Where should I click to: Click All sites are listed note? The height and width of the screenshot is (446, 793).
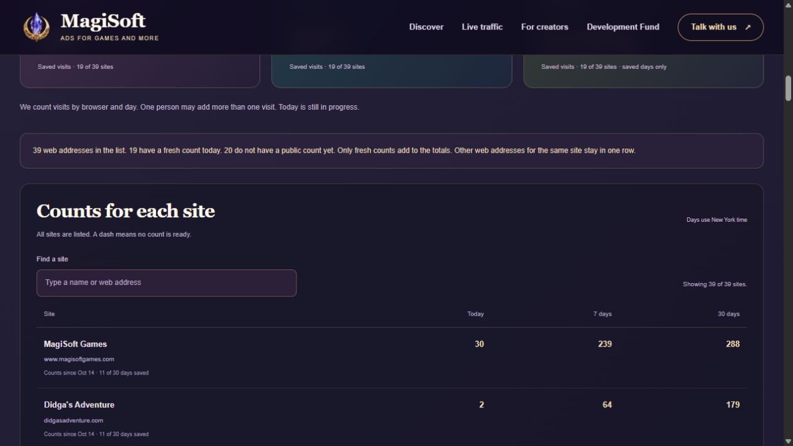pyautogui.click(x=113, y=234)
